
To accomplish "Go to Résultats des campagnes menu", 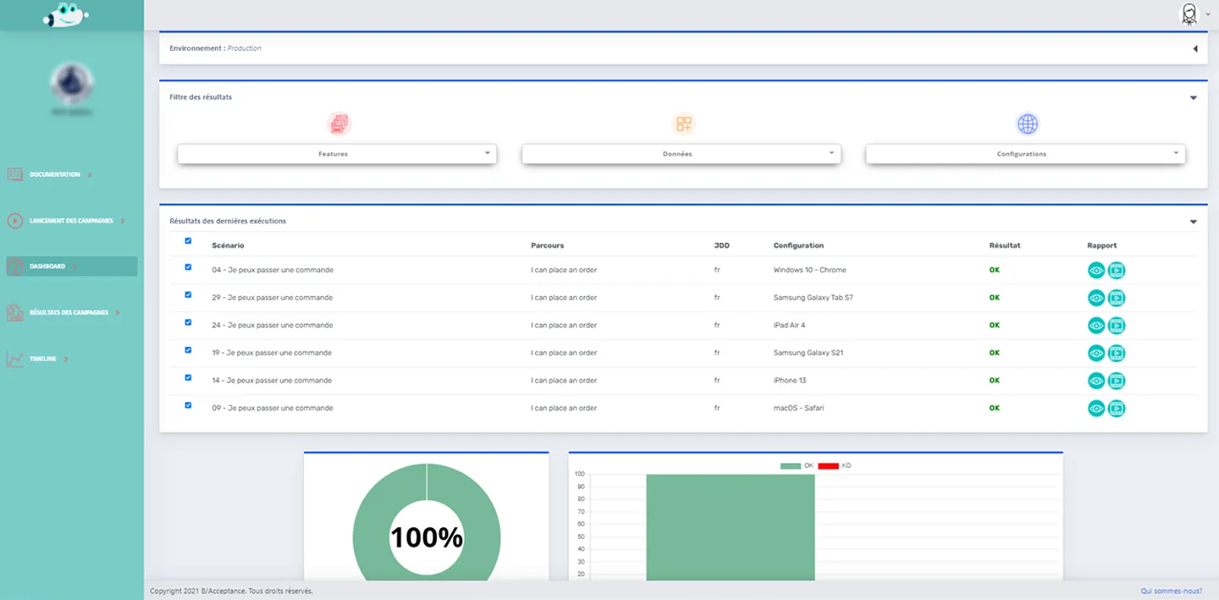I will (x=69, y=312).
